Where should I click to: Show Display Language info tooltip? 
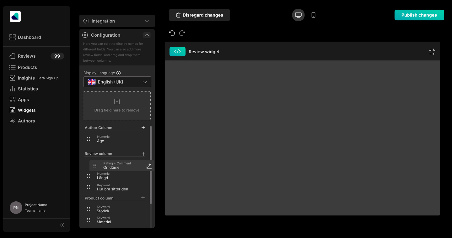[119, 73]
